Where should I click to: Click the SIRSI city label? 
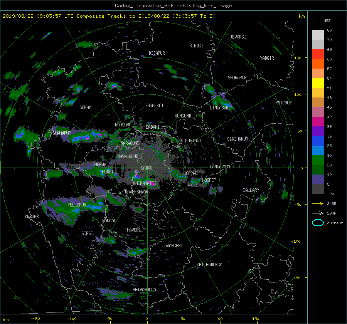[87, 233]
